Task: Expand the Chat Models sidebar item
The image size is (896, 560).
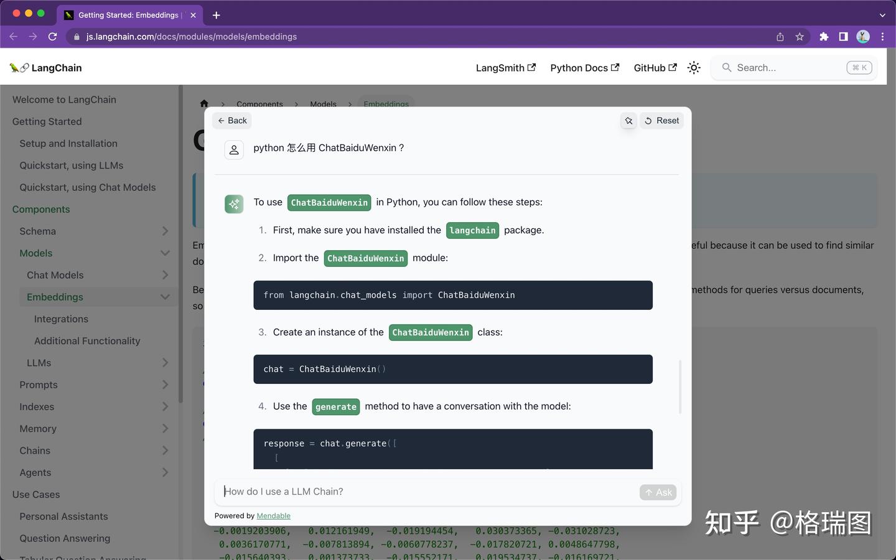Action: pyautogui.click(x=165, y=275)
